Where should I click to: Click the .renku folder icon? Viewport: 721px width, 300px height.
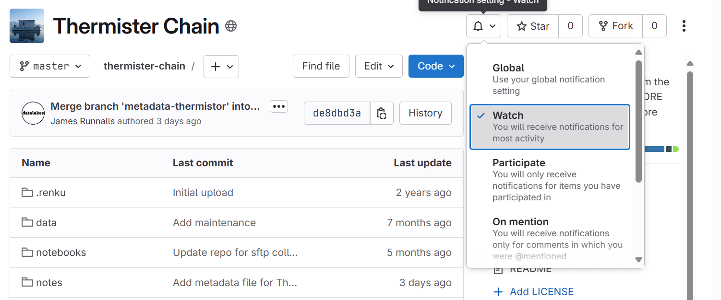pos(27,193)
